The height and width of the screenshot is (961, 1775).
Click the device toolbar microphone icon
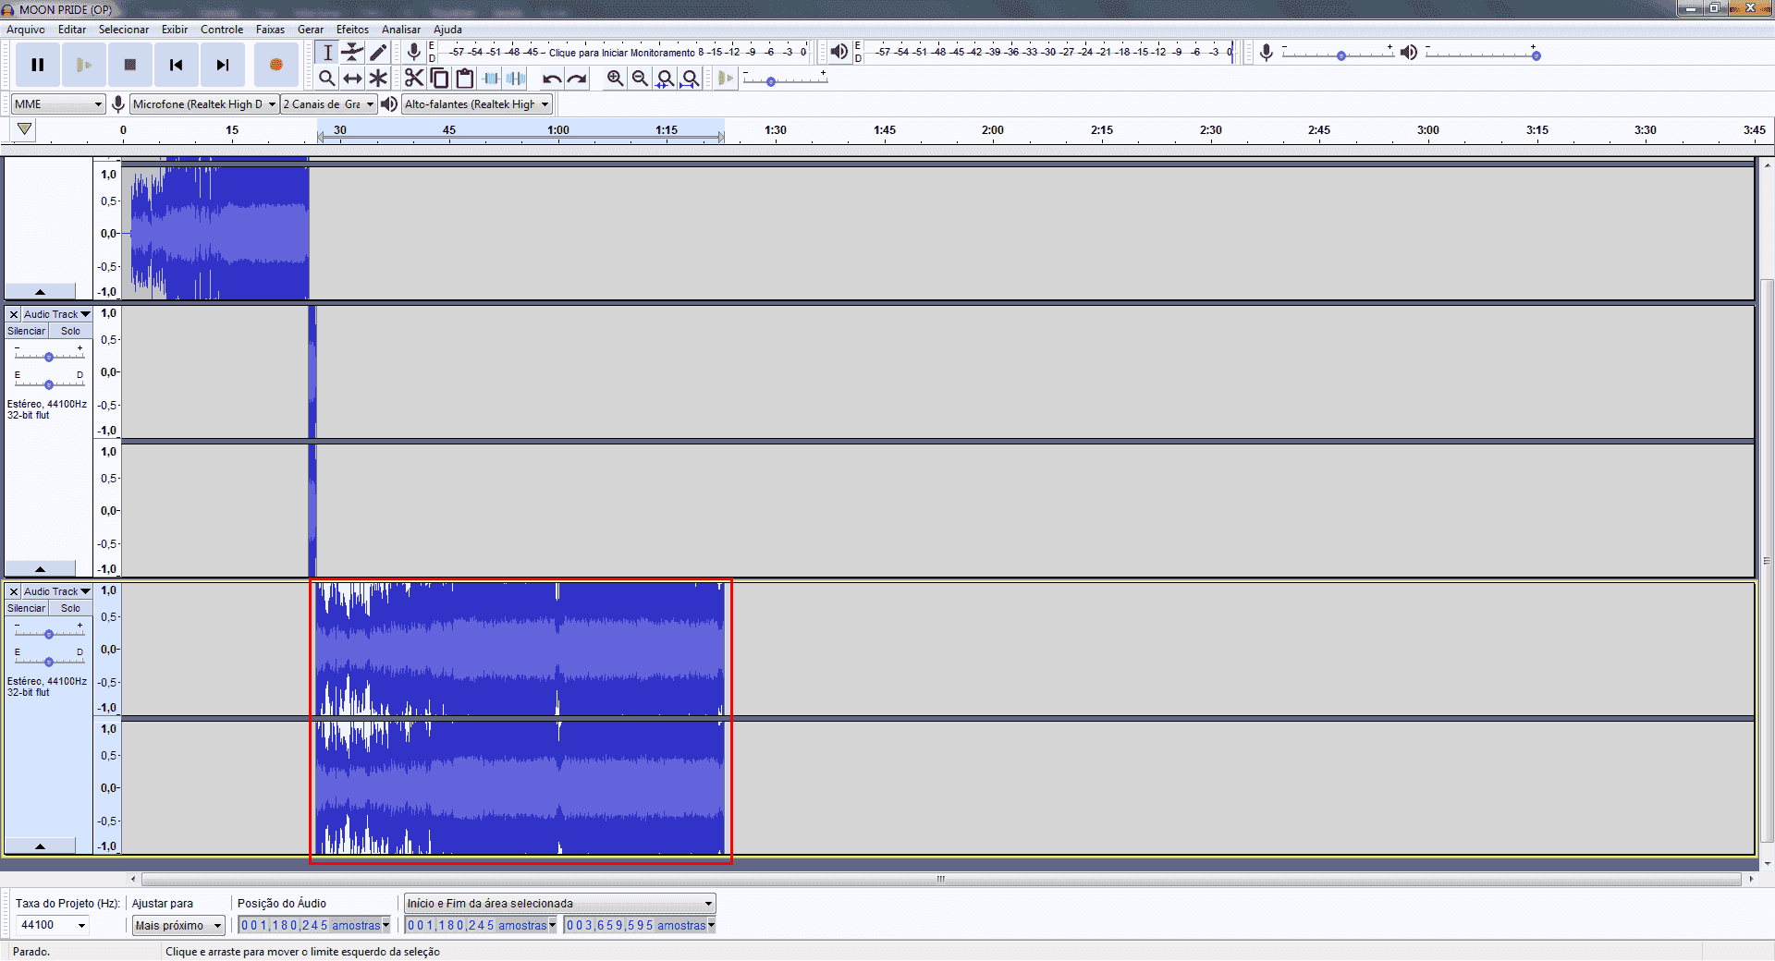(118, 104)
